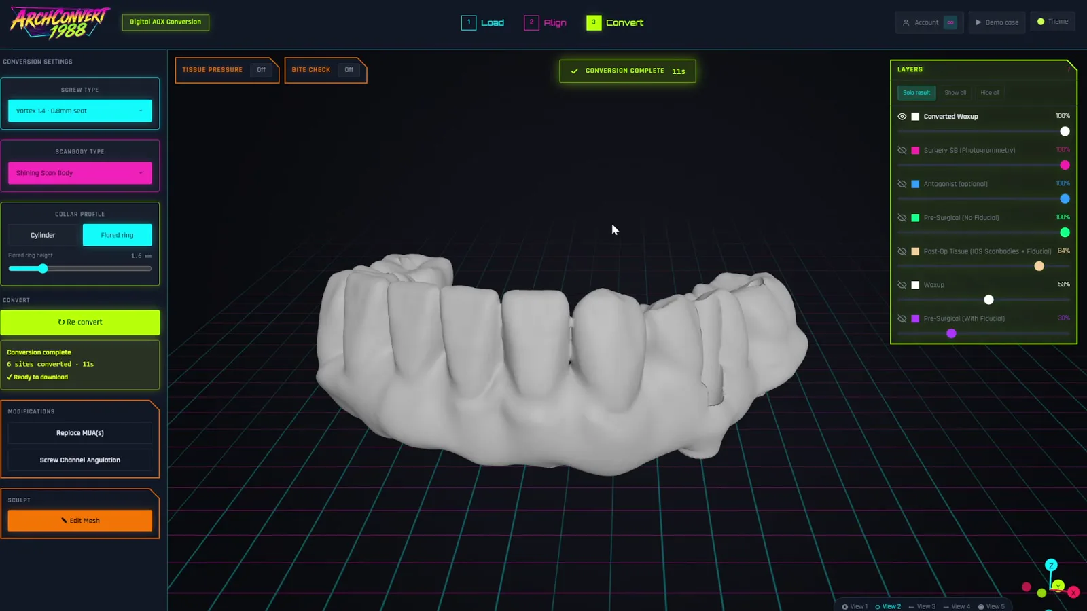Click Hide all layers
Image resolution: width=1087 pixels, height=611 pixels.
click(x=990, y=93)
